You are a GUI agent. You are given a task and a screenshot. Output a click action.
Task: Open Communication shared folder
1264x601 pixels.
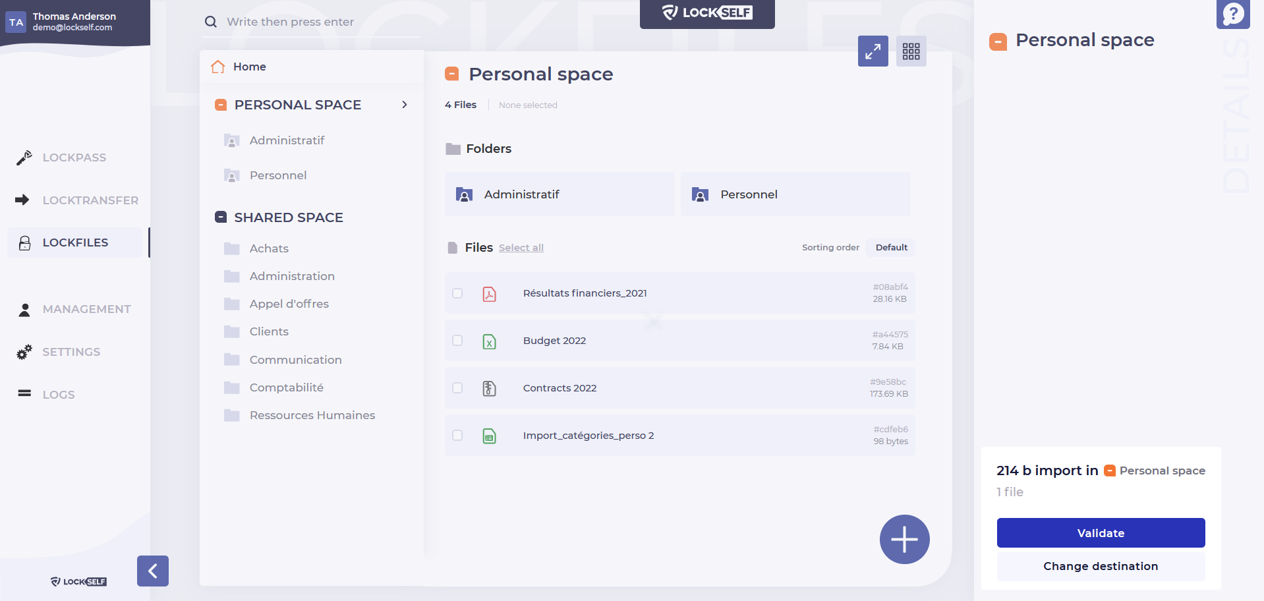(295, 360)
